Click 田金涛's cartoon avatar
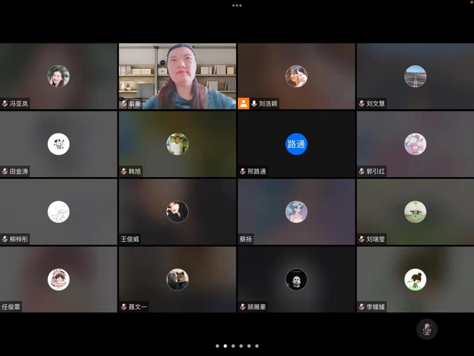The image size is (474, 356). 58,144
